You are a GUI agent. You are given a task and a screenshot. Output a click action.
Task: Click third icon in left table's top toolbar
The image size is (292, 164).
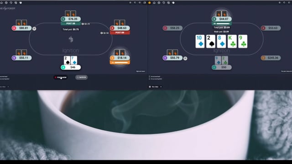point(11,3)
